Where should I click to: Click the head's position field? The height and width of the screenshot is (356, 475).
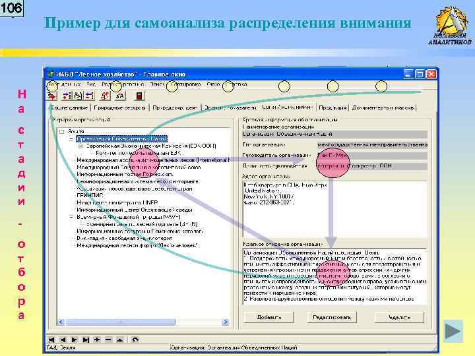(372, 166)
